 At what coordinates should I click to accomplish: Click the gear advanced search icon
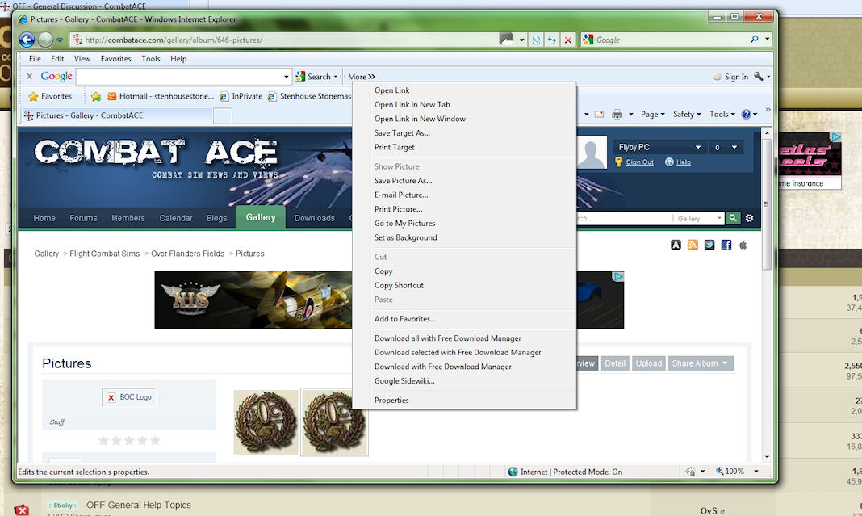pos(749,218)
